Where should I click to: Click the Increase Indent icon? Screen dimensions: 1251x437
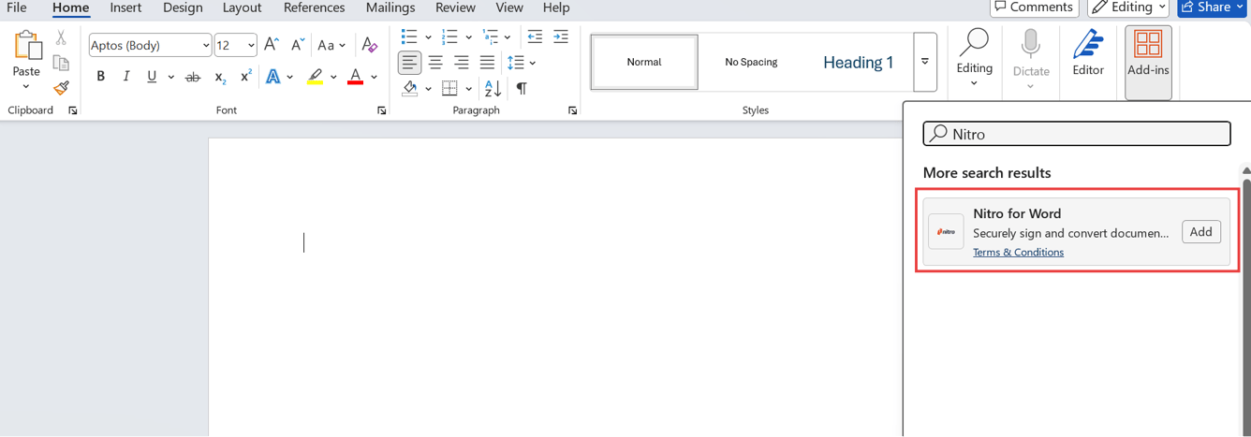click(x=560, y=36)
